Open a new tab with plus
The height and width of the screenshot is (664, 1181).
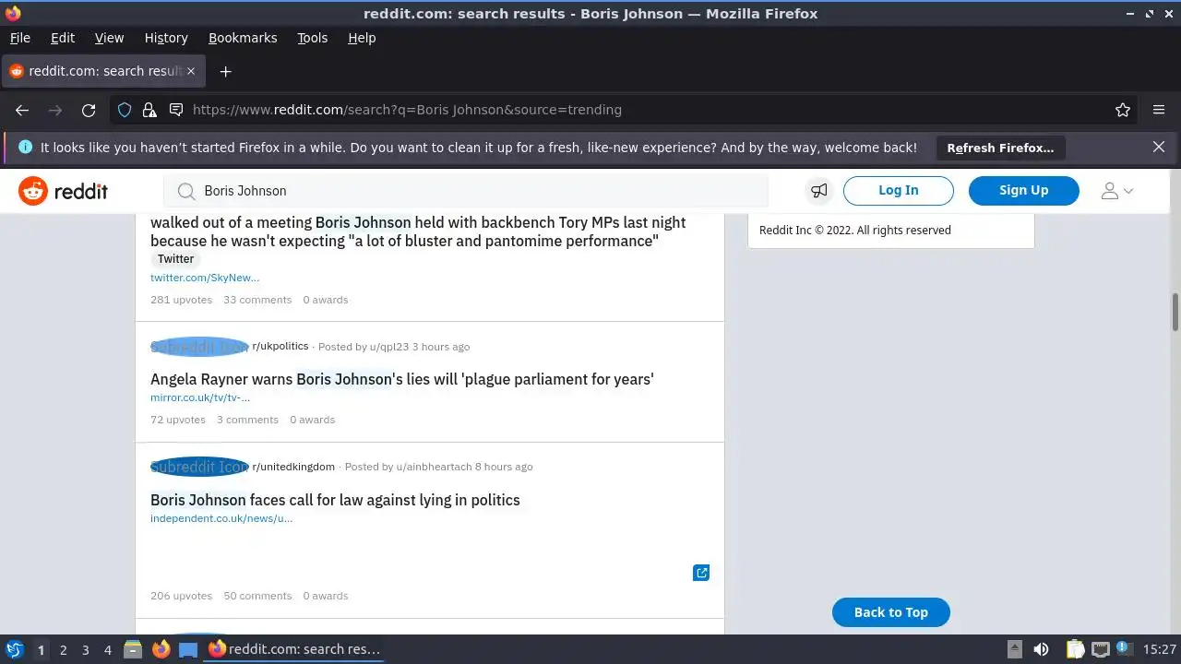click(225, 71)
